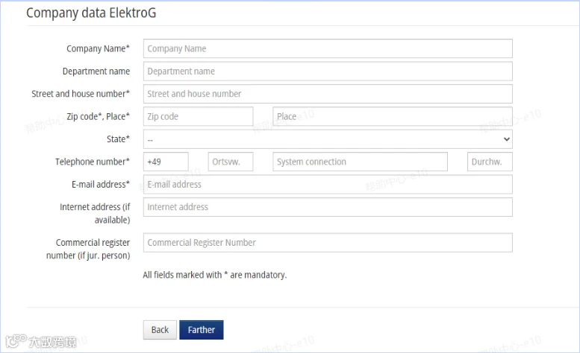Open the State dropdown
Viewport: 580px width, 353px height.
pos(328,139)
